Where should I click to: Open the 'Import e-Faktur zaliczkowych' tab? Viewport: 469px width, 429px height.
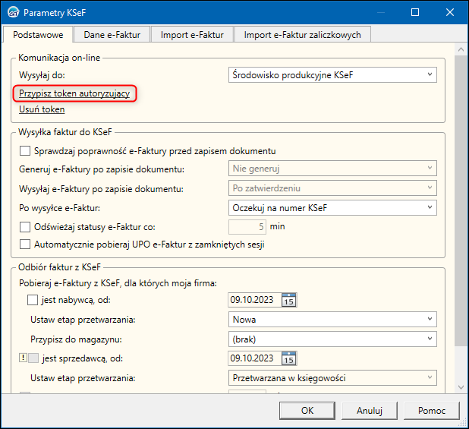click(302, 34)
